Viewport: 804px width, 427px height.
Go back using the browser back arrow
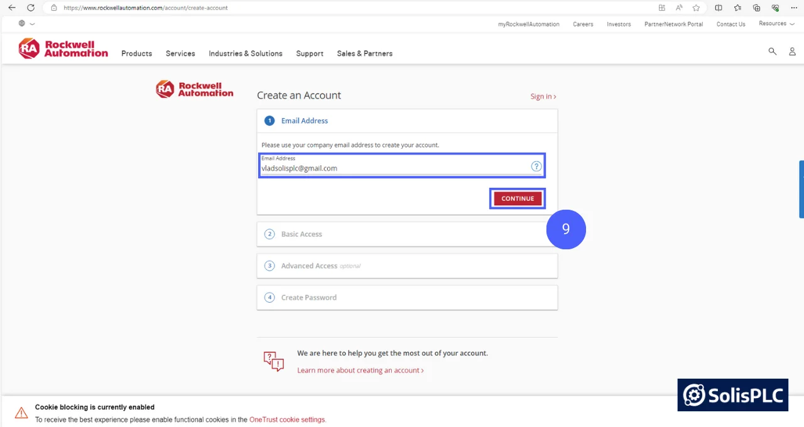(x=11, y=8)
